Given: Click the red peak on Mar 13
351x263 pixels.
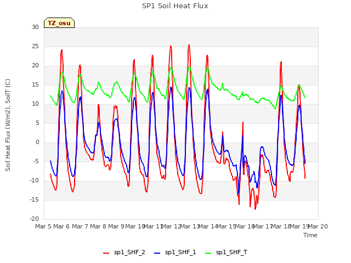Looking at the screenshot, I should pyautogui.click(x=189, y=45).
